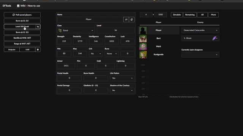Switch to the Enemy tab
The height and width of the screenshot is (136, 243).
200,22
